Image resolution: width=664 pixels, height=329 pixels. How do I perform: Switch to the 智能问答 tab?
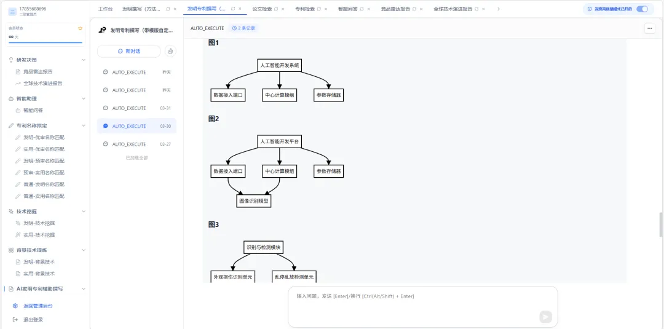(x=348, y=9)
